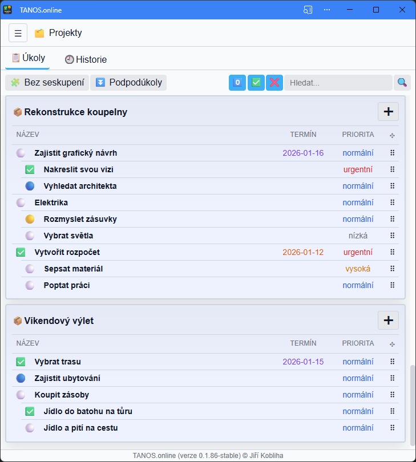Click into the Hledat search field
This screenshot has height=462, width=416.
tap(338, 83)
